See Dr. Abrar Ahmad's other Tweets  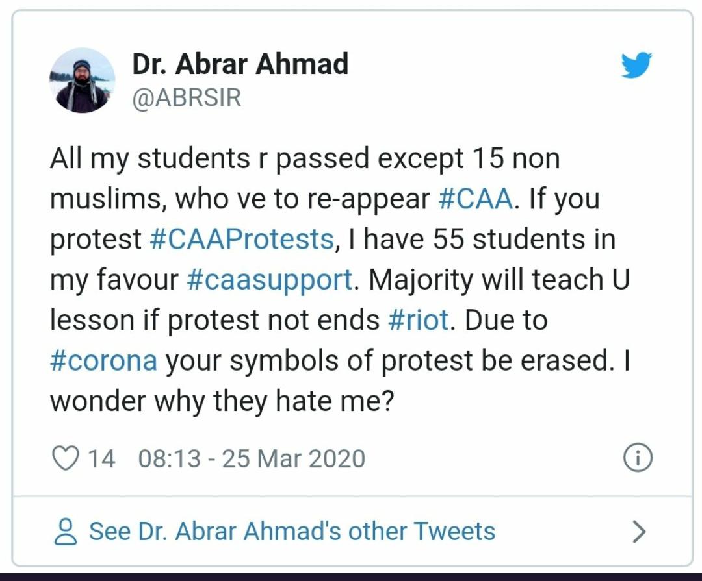tap(292, 532)
